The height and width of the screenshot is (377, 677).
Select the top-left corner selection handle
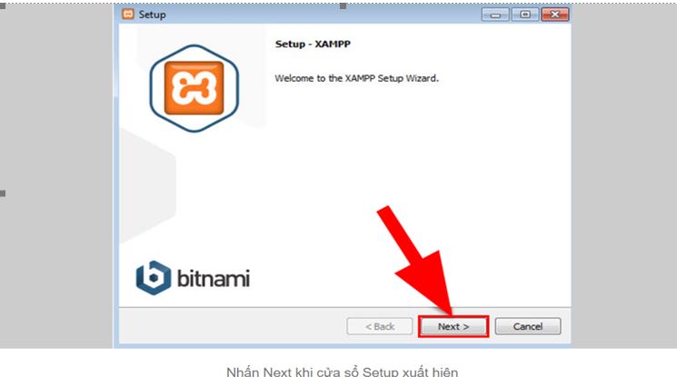click(x=3, y=6)
